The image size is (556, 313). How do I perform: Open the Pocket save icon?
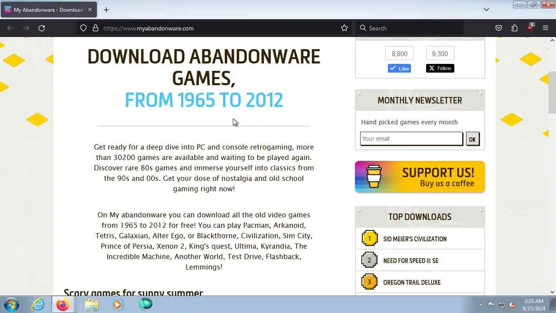click(x=499, y=28)
